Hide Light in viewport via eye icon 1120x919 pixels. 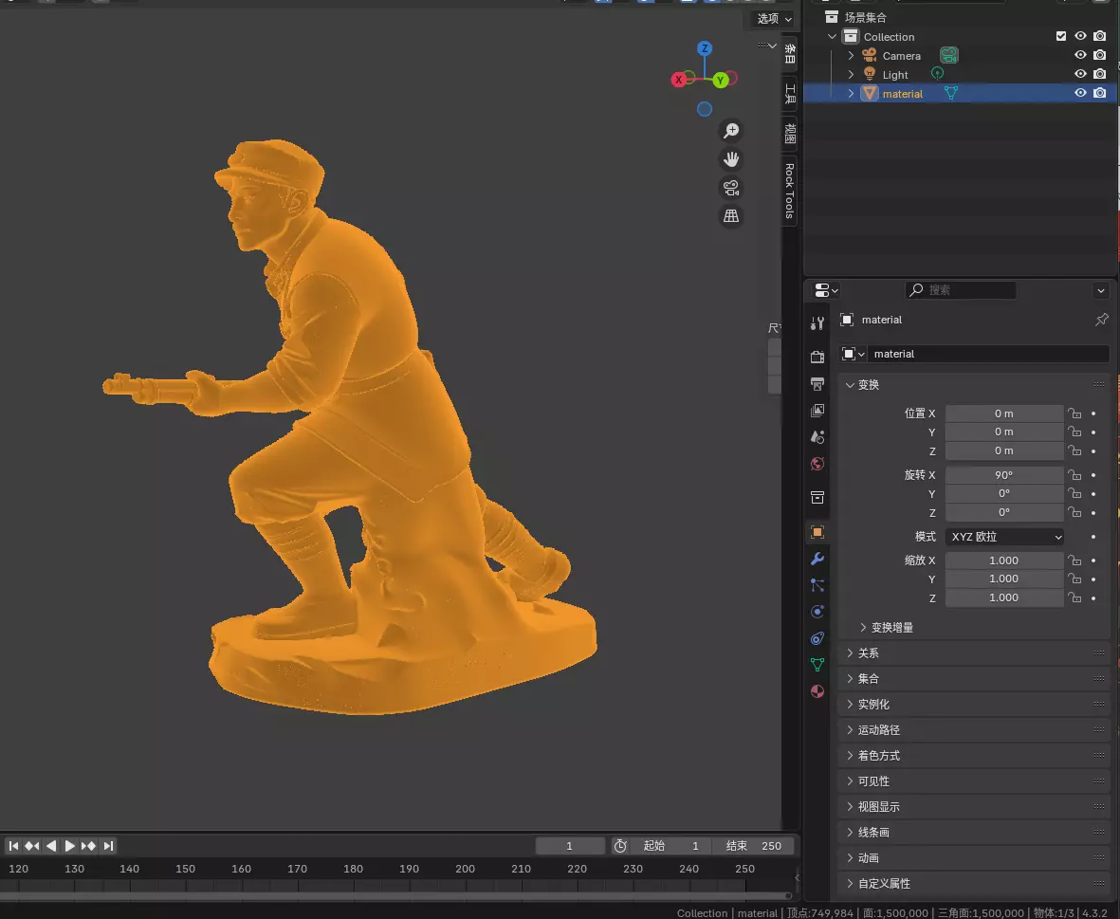(x=1080, y=74)
